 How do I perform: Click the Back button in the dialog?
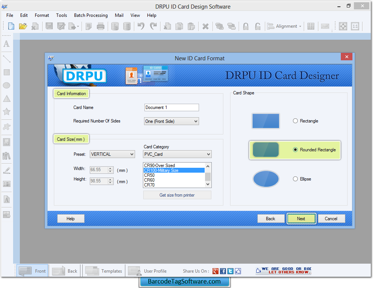271,219
